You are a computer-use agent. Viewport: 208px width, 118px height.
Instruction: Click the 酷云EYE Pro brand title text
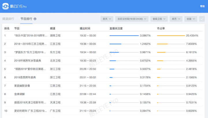(x=18, y=6)
